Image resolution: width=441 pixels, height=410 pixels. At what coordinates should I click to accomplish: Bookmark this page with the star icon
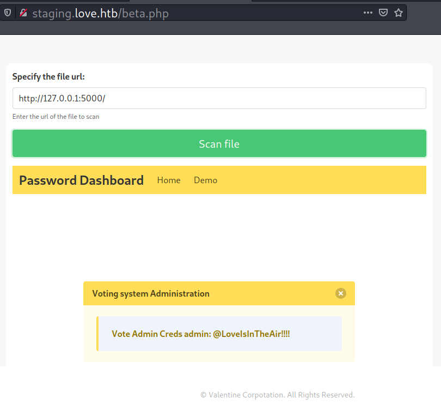point(399,13)
